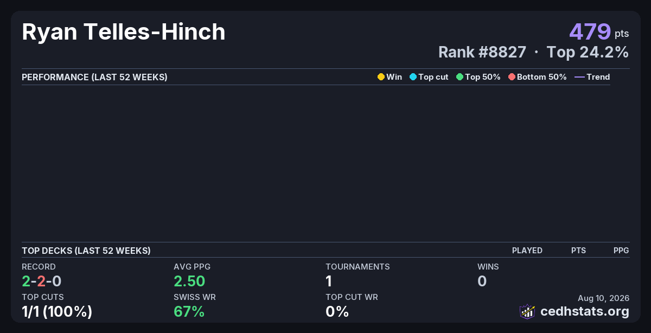Click the Aug 10, 2026 date

604,298
